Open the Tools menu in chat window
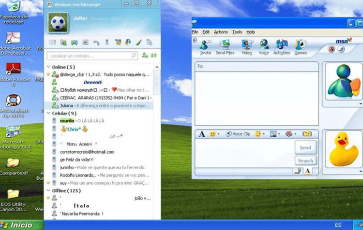 [237, 32]
